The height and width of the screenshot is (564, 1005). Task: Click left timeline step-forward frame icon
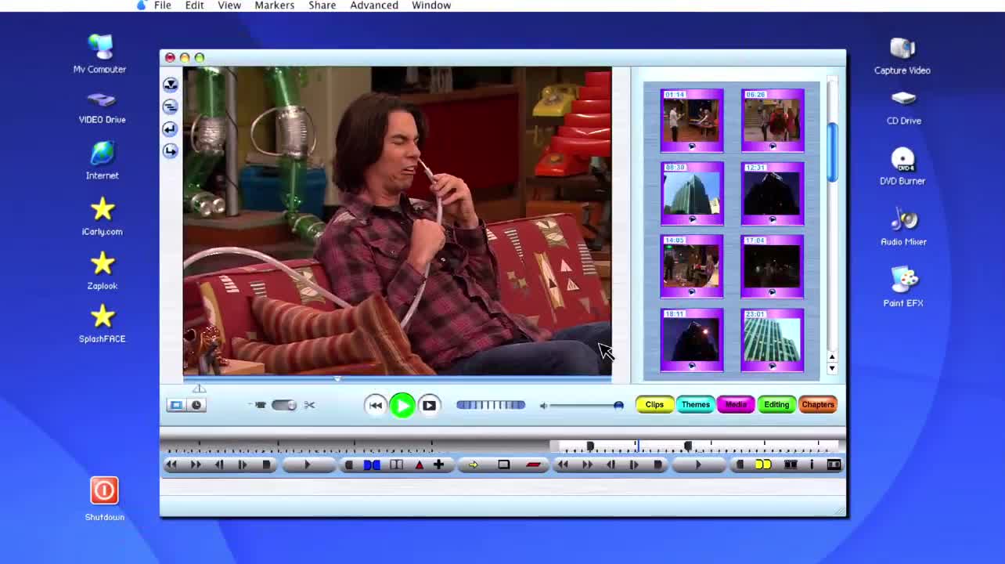(x=243, y=465)
